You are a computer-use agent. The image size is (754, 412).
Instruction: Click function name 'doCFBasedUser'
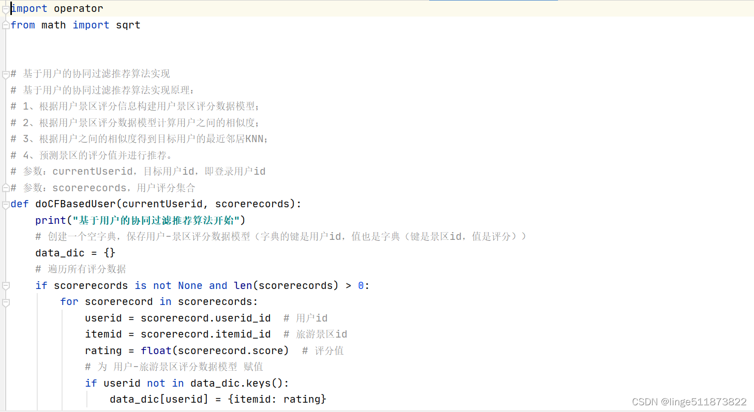(x=76, y=204)
